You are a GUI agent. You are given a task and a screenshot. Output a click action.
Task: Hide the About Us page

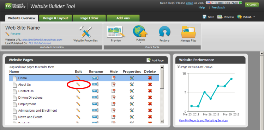114,84
